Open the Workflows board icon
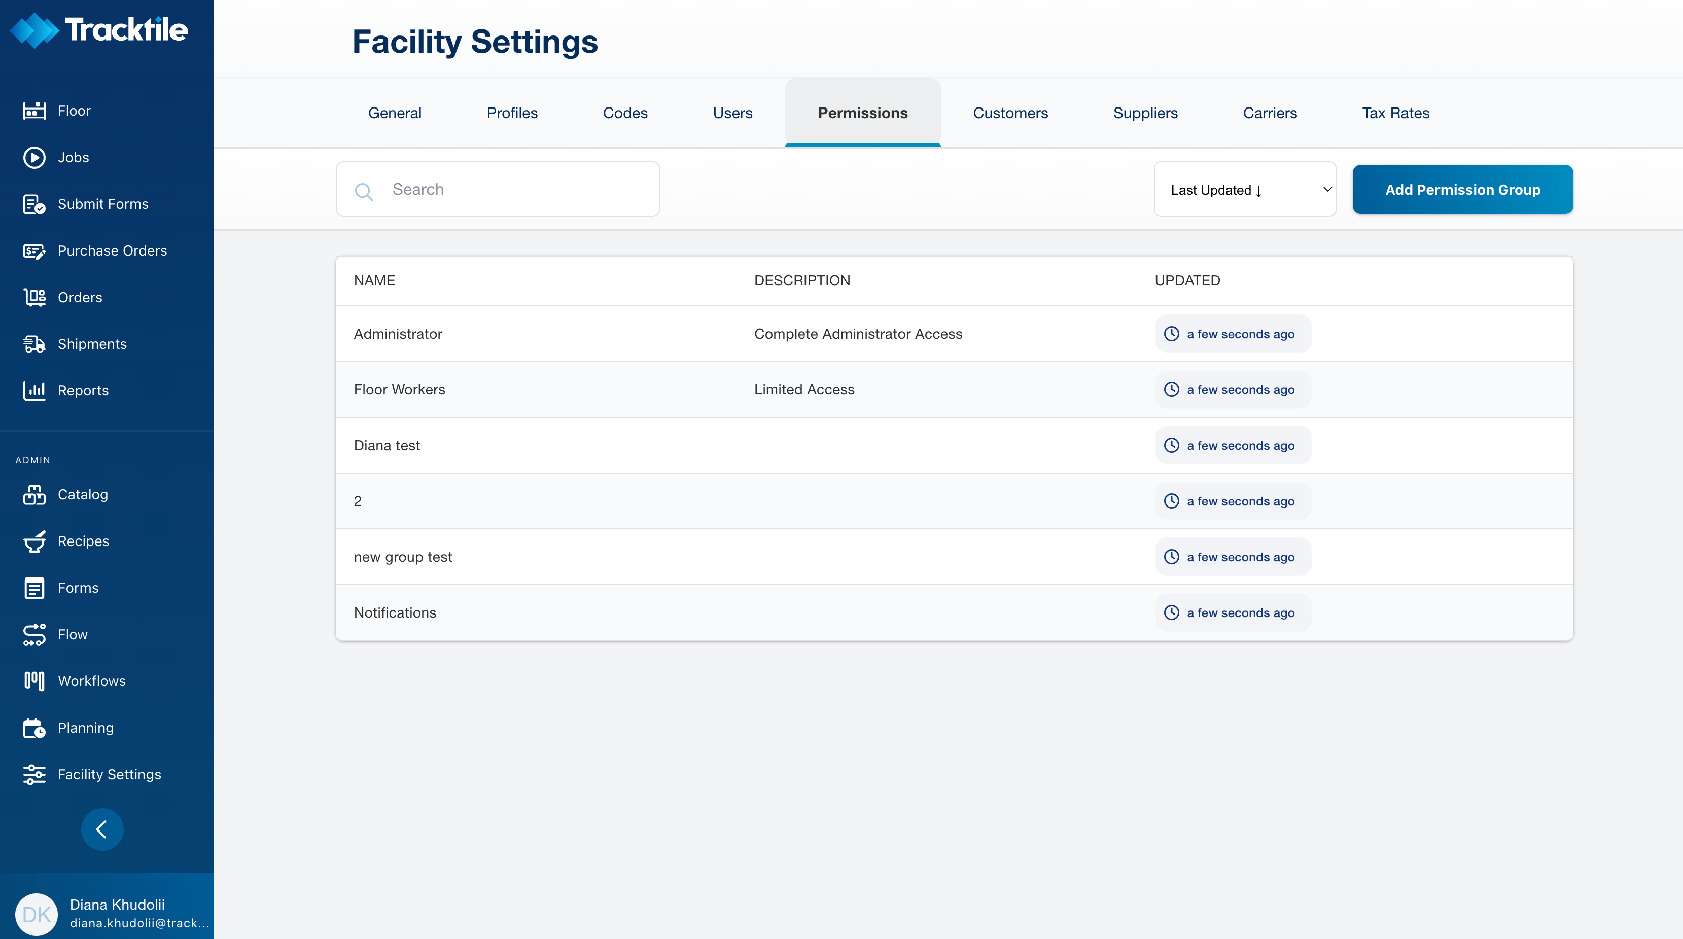 [x=34, y=681]
